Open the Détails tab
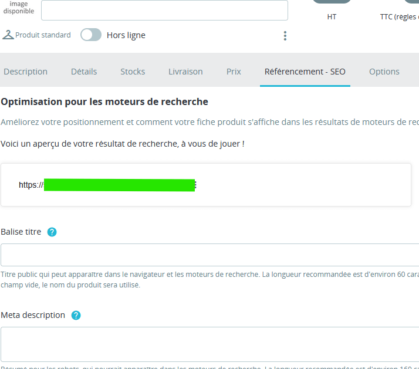This screenshot has height=369, width=419. (x=84, y=72)
